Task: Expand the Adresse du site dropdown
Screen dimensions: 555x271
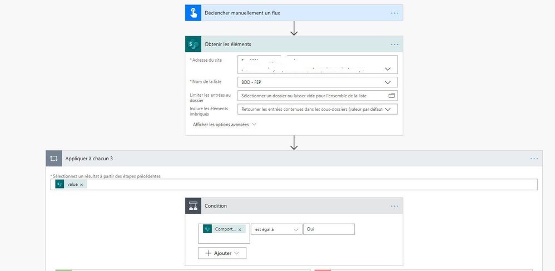Action: 388,69
